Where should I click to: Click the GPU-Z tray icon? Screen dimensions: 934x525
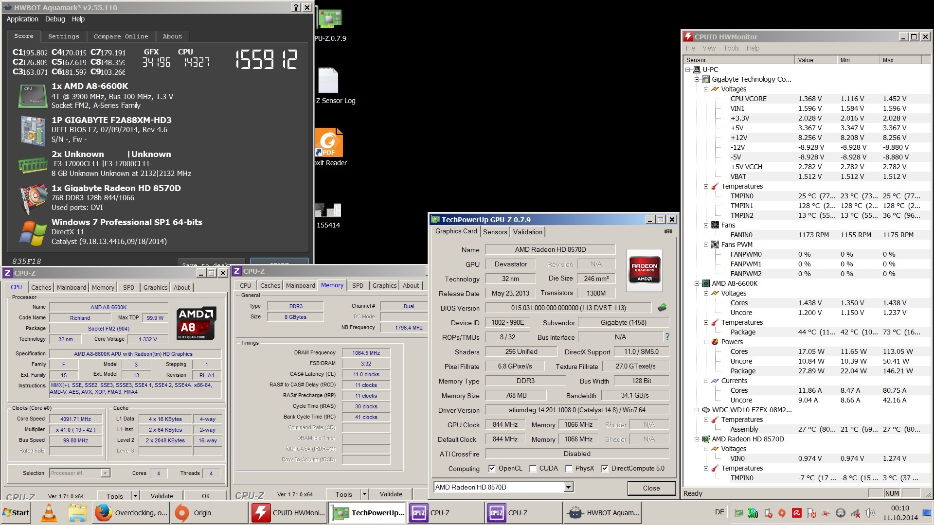(738, 513)
